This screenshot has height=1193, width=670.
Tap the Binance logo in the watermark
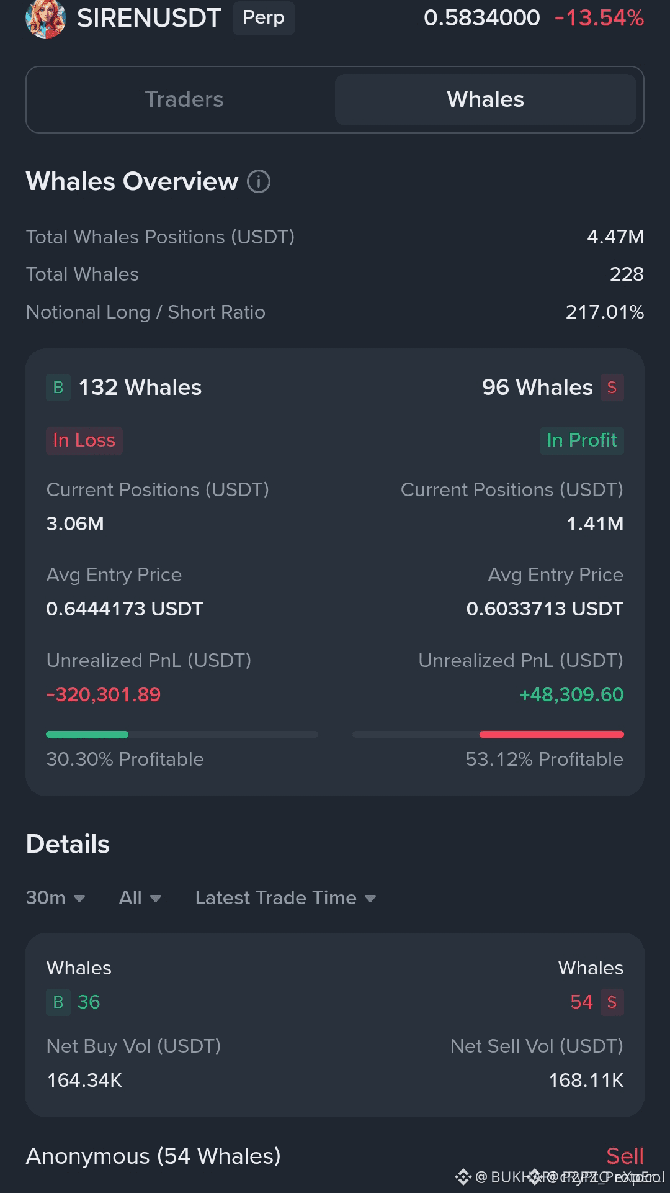[463, 1177]
